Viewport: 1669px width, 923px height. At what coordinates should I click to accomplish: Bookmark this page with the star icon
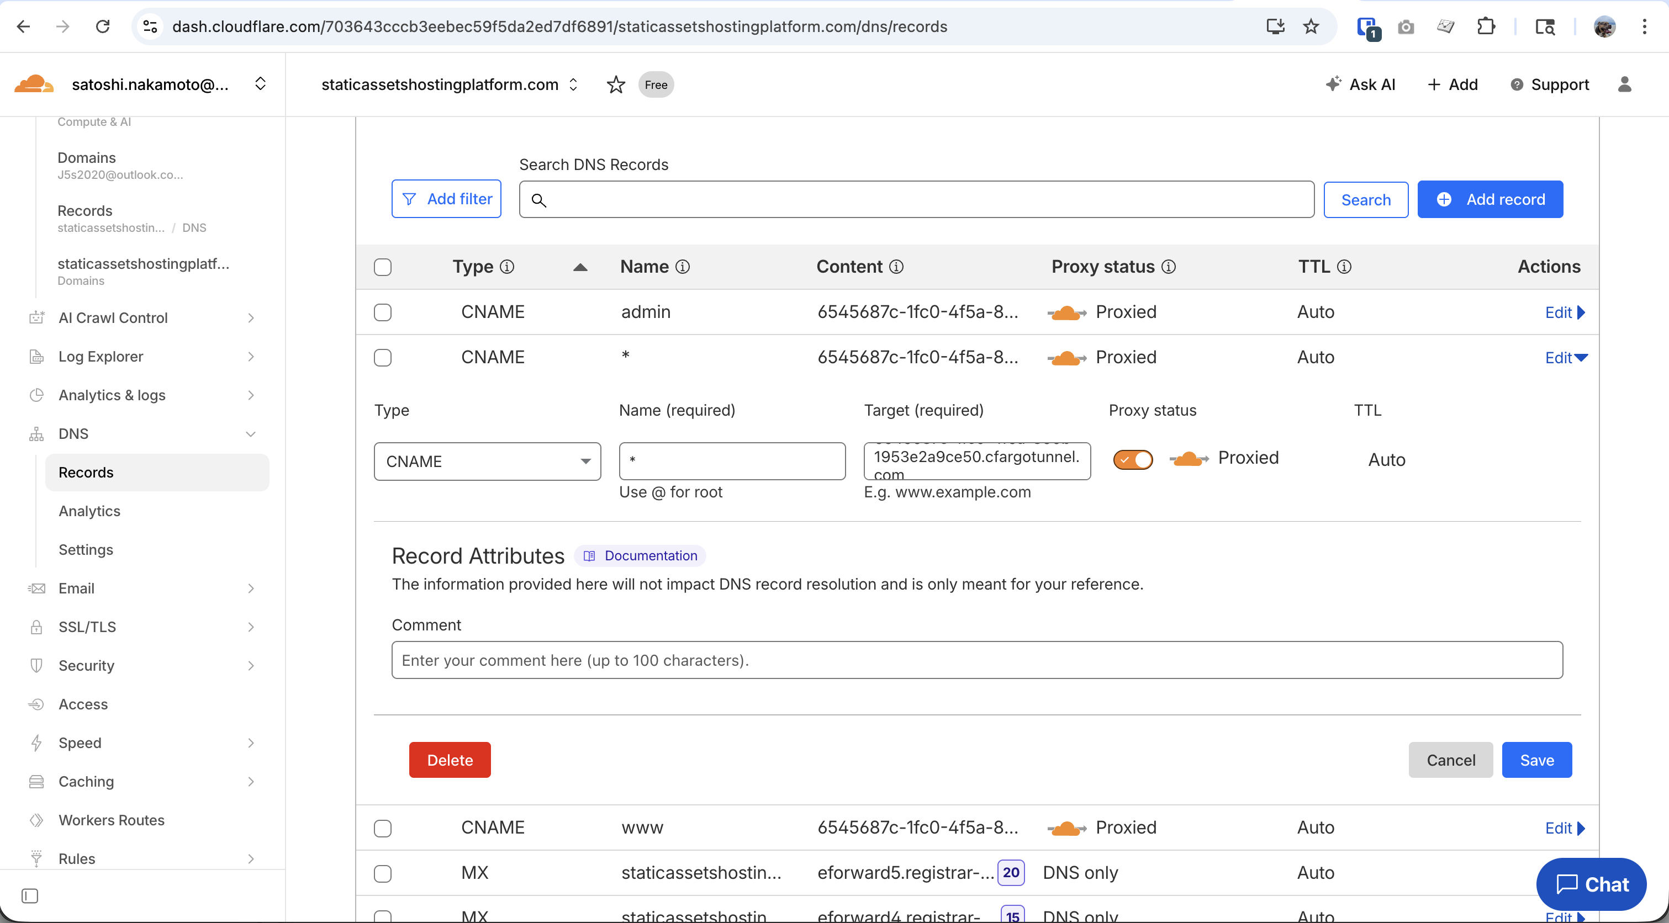(1311, 26)
